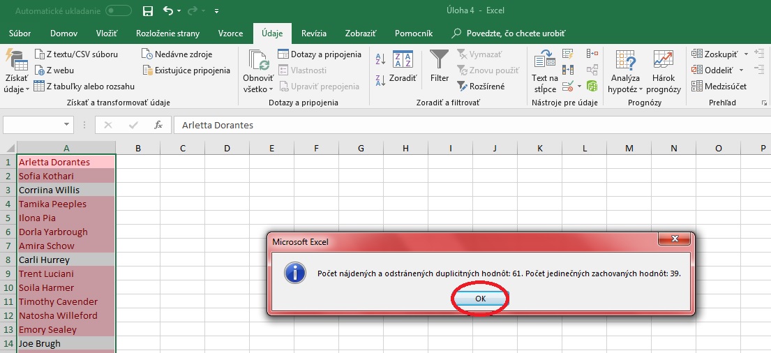Toggle the Filter funnel

(439, 66)
